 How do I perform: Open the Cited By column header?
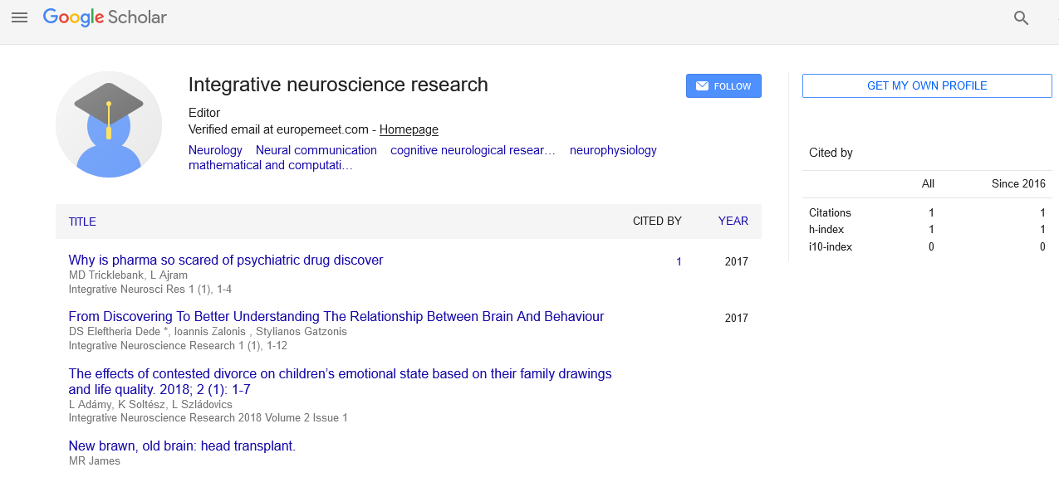pos(656,221)
